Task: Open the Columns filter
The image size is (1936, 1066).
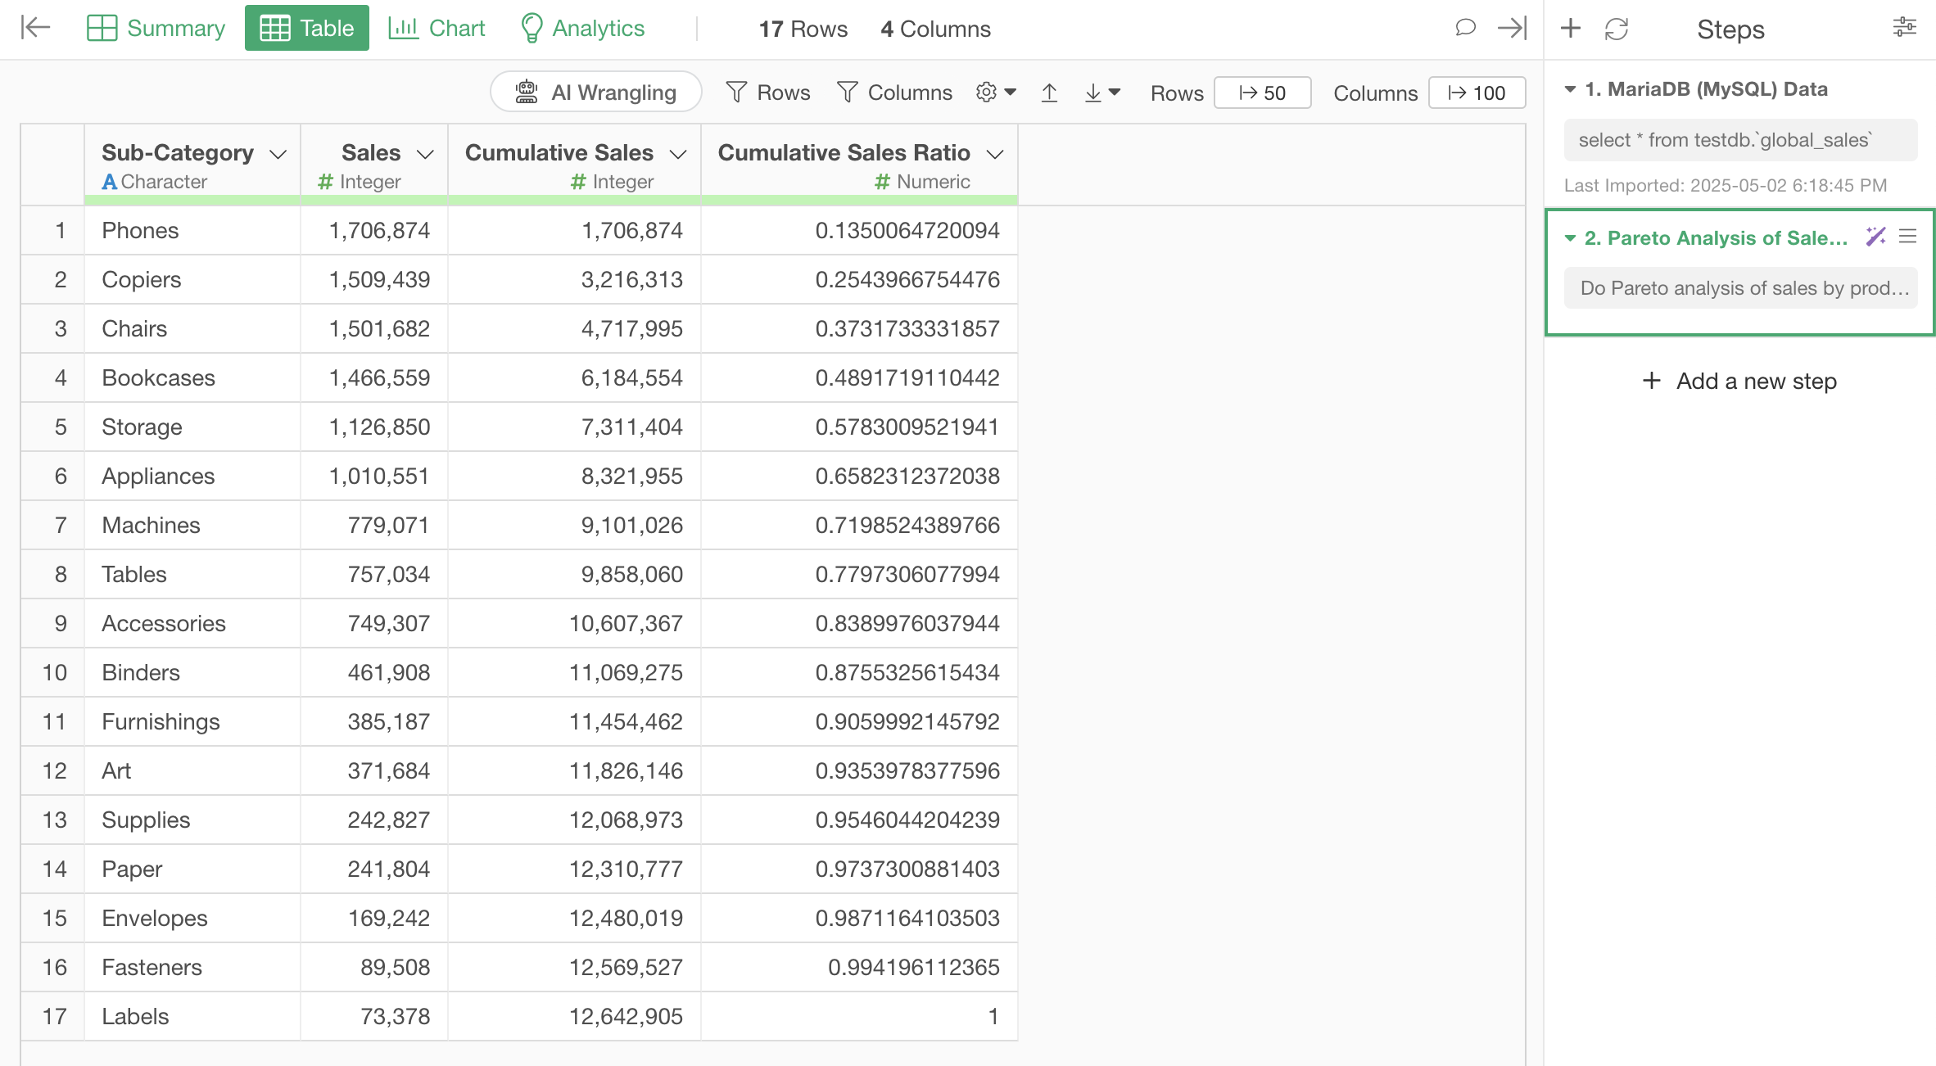Action: (x=895, y=93)
